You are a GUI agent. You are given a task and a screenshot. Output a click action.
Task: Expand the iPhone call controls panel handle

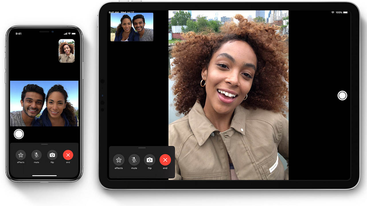[44, 145]
